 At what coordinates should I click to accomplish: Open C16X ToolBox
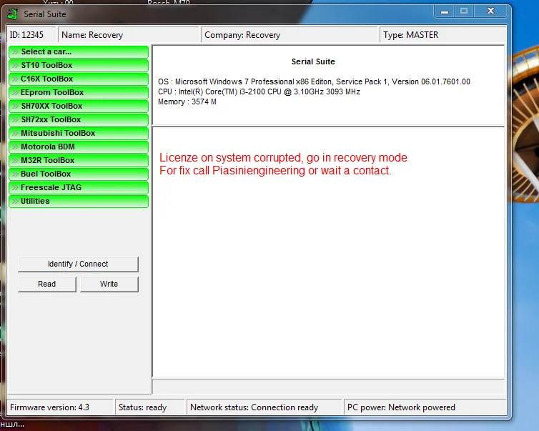point(79,79)
